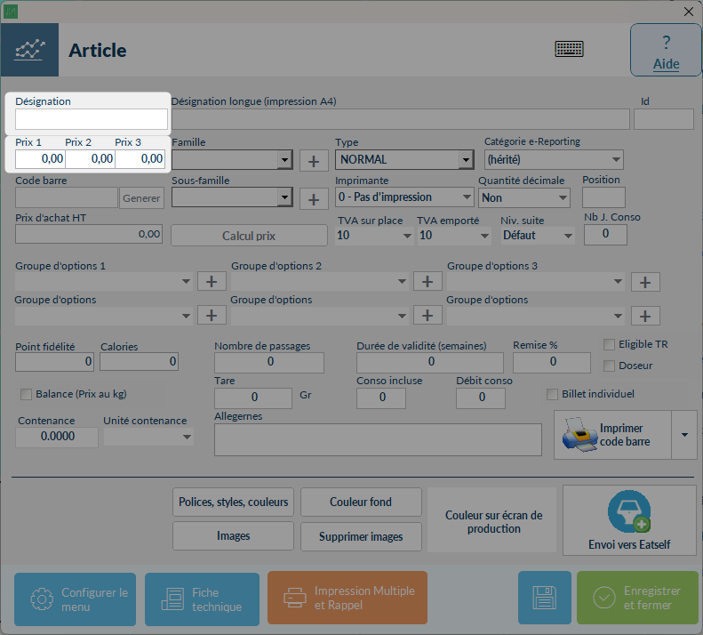Click the Durée de validité field

pos(430,363)
